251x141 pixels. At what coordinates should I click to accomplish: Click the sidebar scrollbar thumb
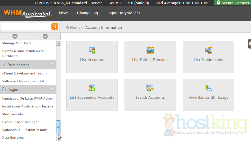[x=58, y=127]
